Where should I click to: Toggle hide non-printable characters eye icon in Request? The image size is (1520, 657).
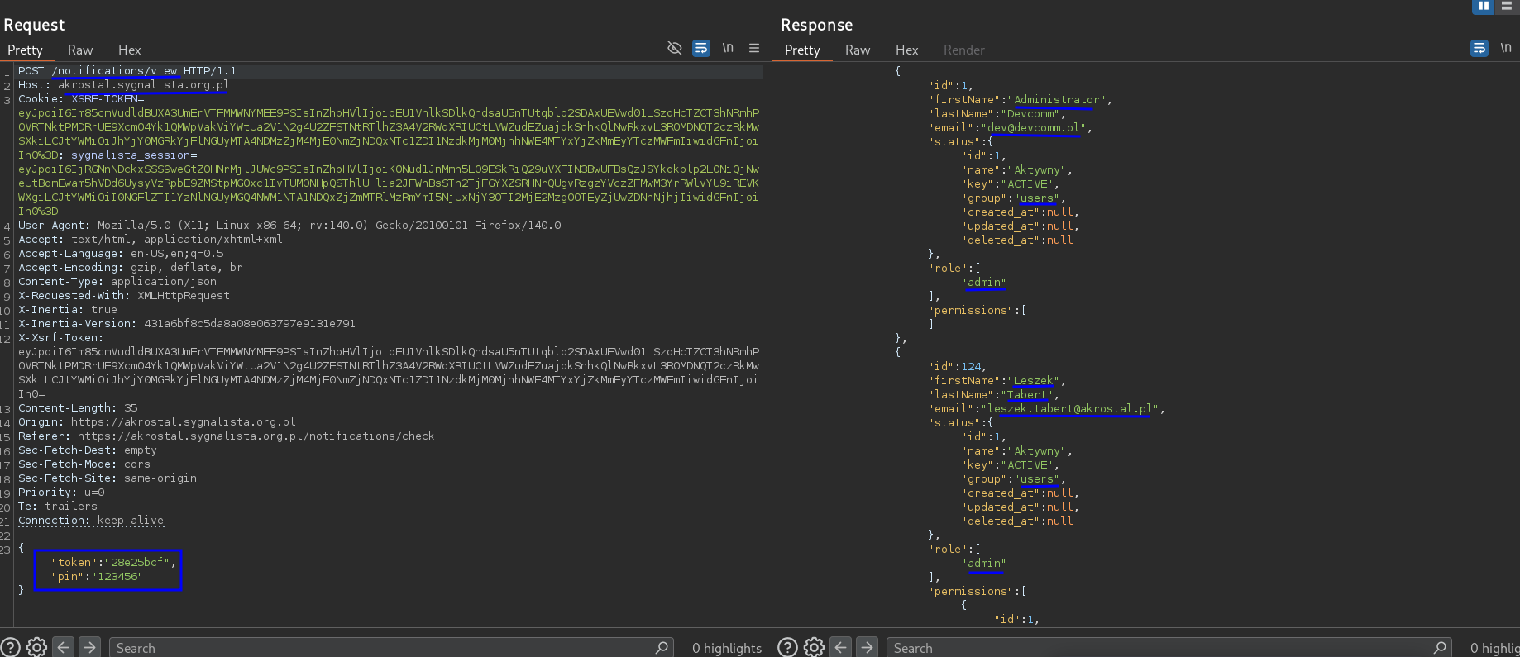(675, 48)
